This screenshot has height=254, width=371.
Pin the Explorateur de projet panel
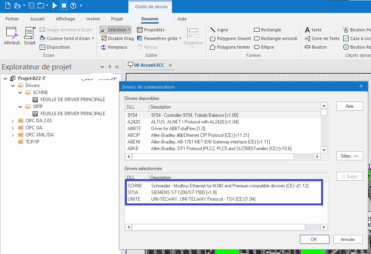pos(110,67)
